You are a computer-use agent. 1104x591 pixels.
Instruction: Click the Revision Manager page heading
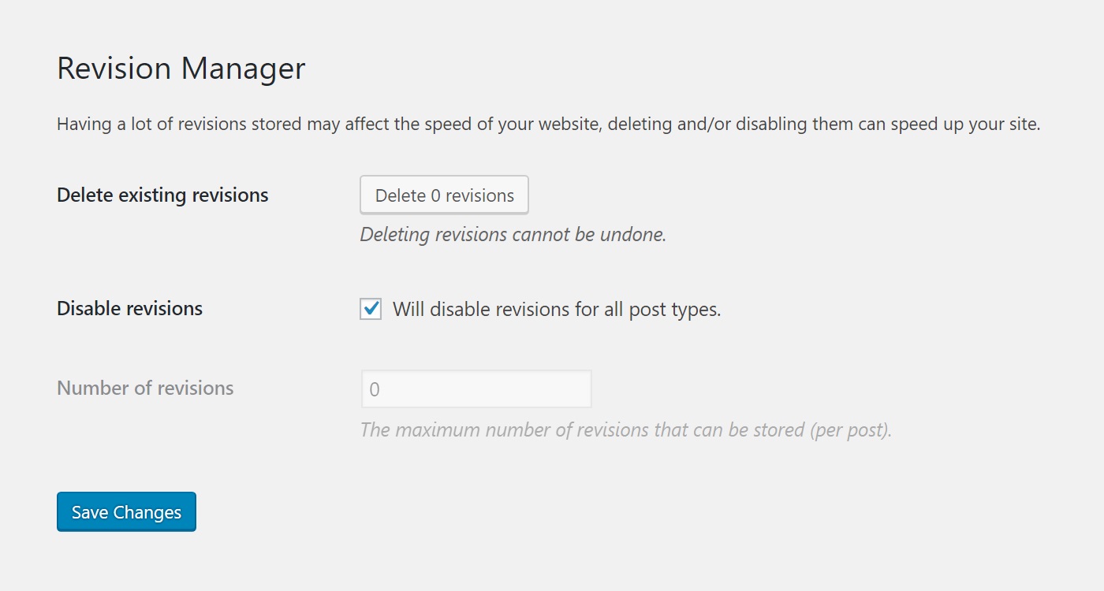pos(181,69)
